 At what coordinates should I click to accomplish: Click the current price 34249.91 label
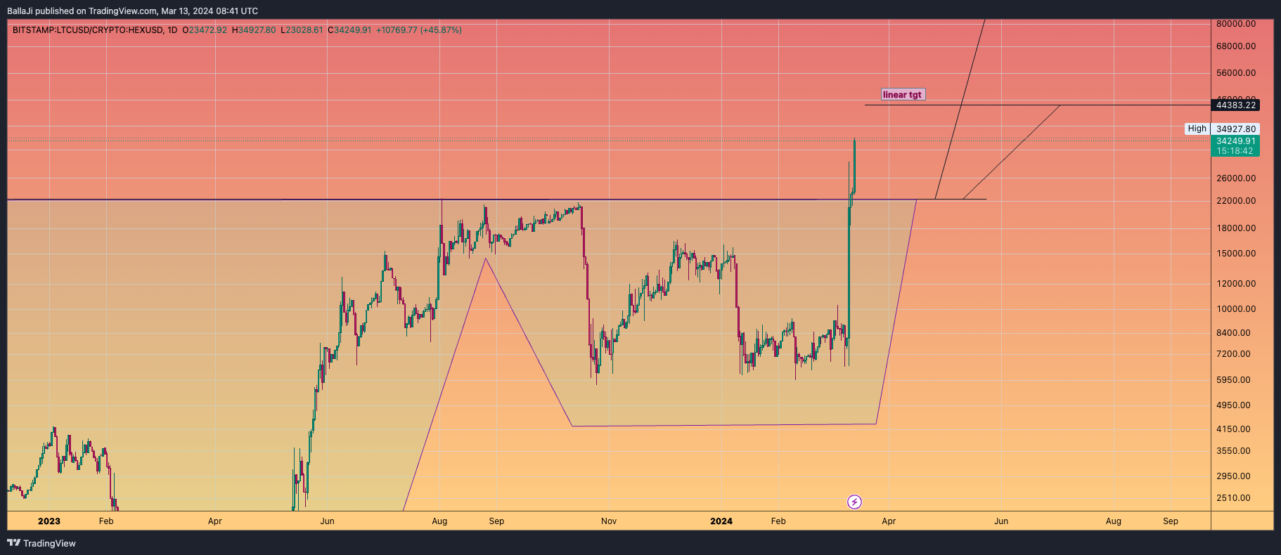1235,141
